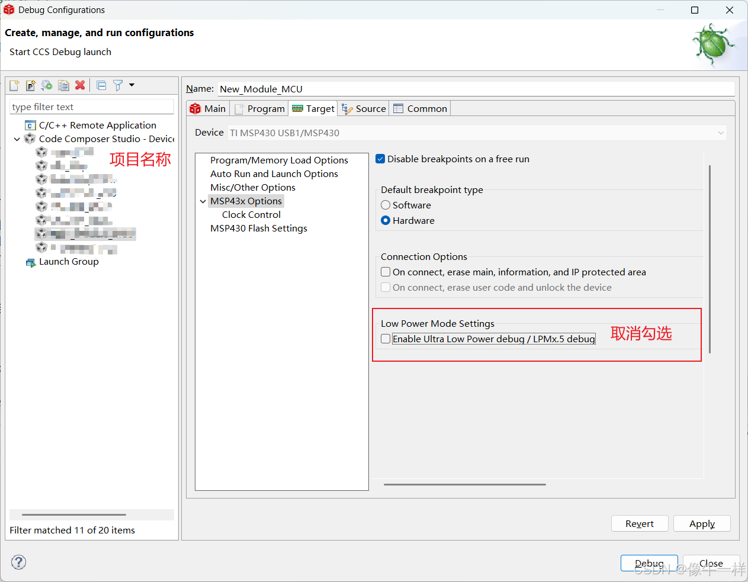The width and height of the screenshot is (748, 582).
Task: Click the options panel horizontal scrollbar
Action: (465, 484)
